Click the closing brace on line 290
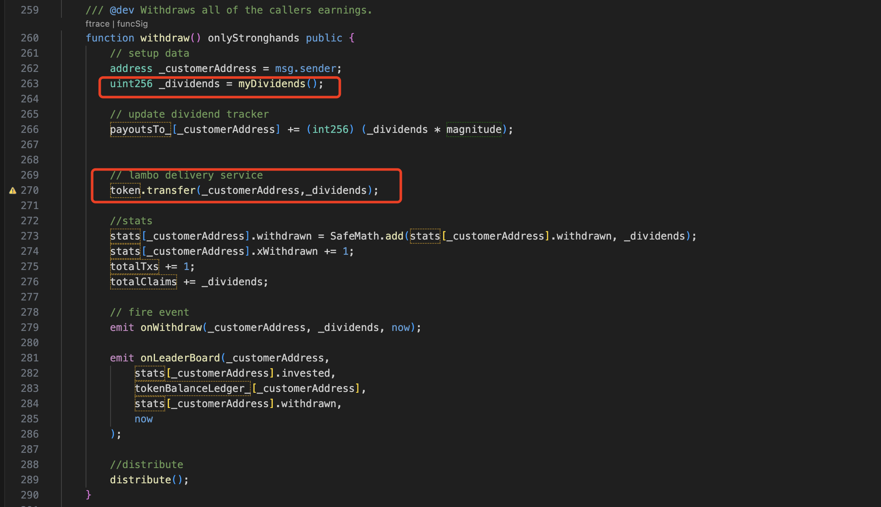This screenshot has width=881, height=507. point(89,495)
